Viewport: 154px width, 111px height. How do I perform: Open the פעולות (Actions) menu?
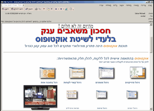108,5
